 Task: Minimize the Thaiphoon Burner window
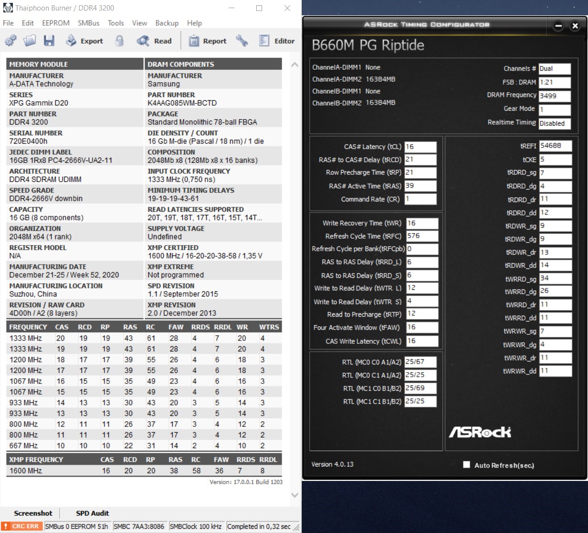pyautogui.click(x=231, y=8)
